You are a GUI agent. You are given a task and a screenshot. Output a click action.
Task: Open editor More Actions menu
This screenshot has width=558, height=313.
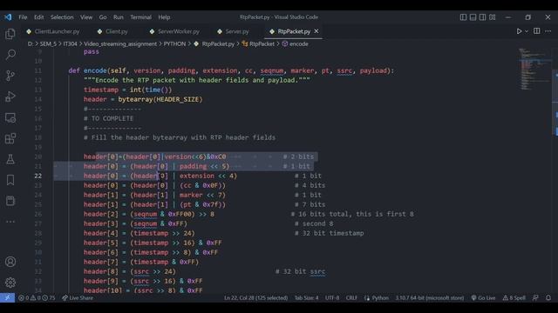click(548, 31)
